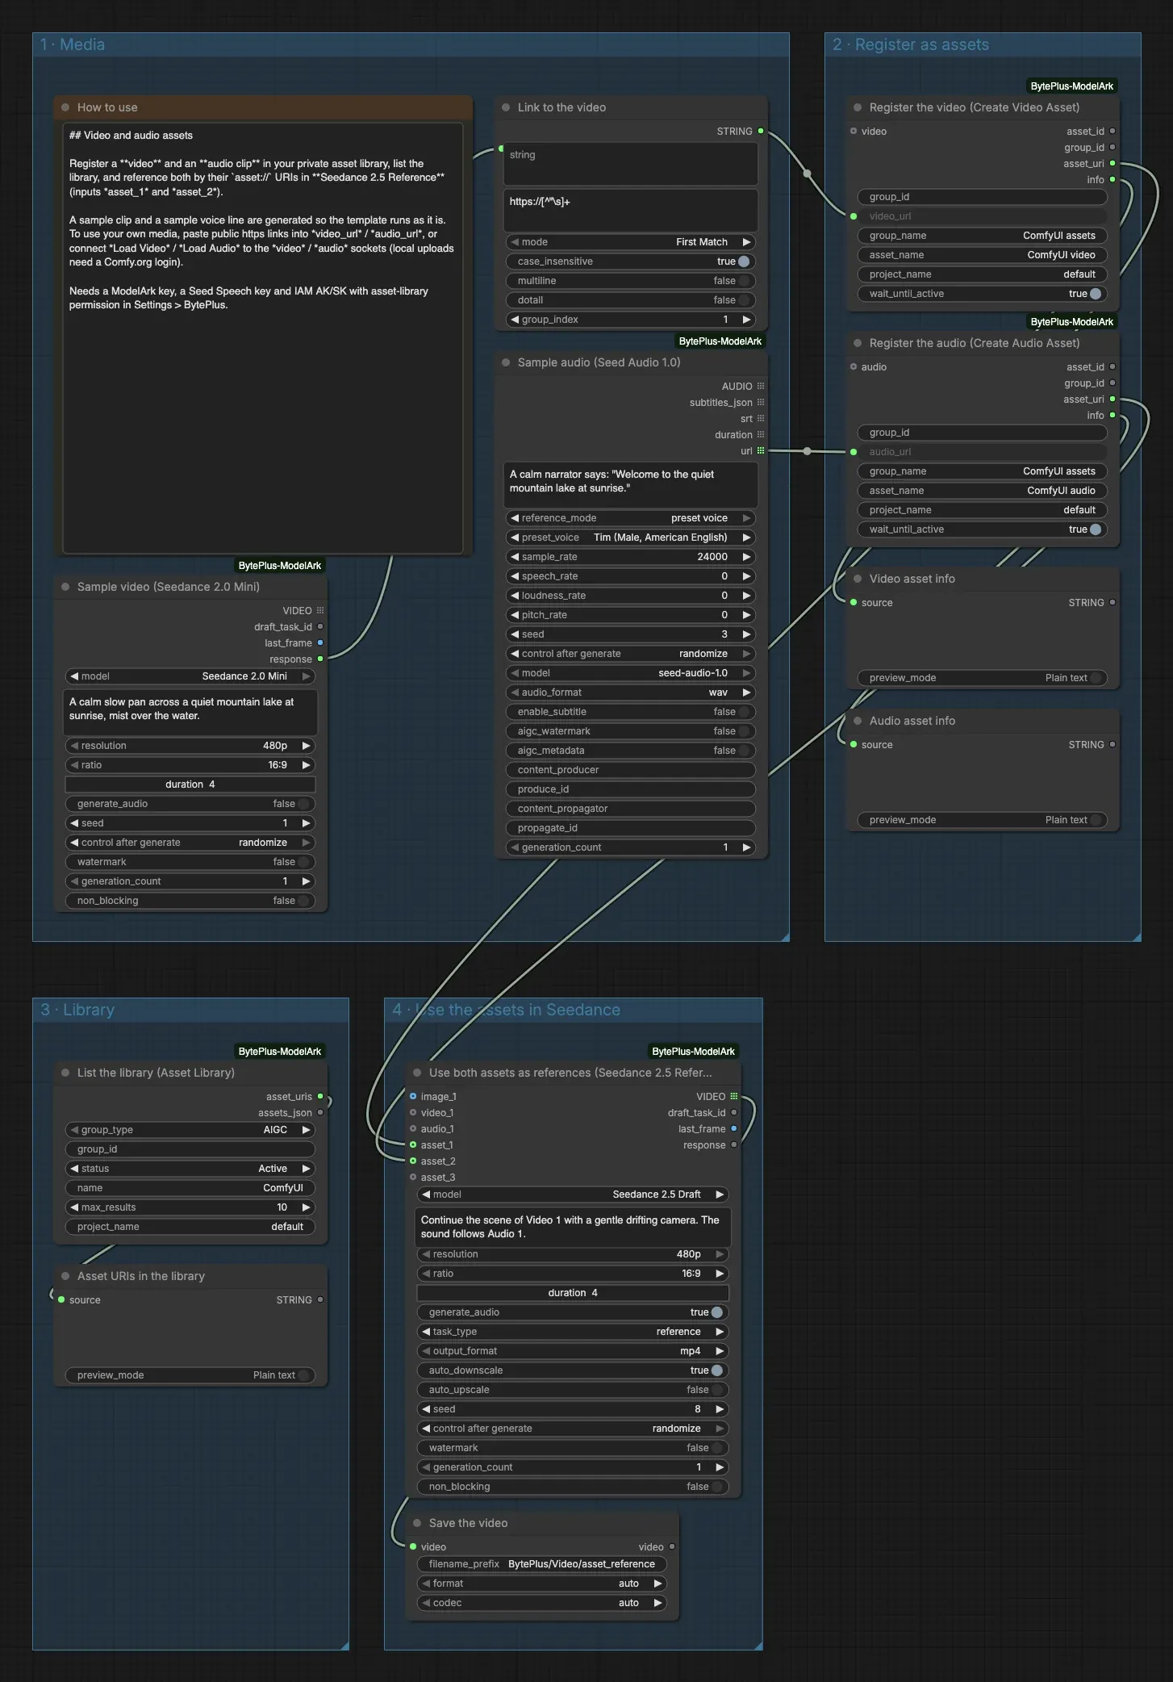Turn on enable_subtitle toggle

click(744, 712)
